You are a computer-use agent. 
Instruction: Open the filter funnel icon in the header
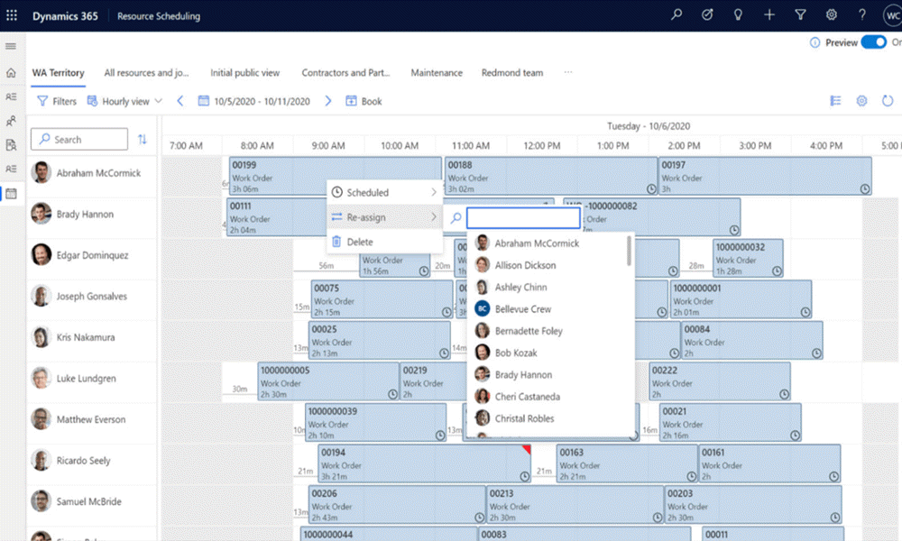pyautogui.click(x=799, y=14)
